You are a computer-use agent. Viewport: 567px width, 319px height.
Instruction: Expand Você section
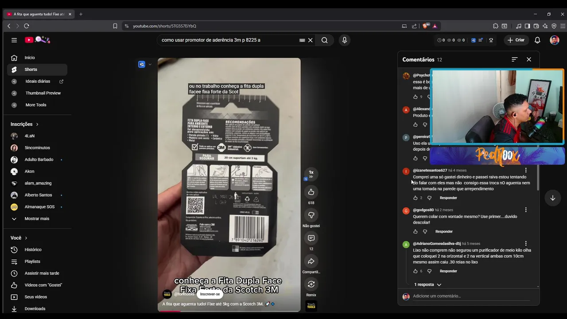pyautogui.click(x=19, y=238)
